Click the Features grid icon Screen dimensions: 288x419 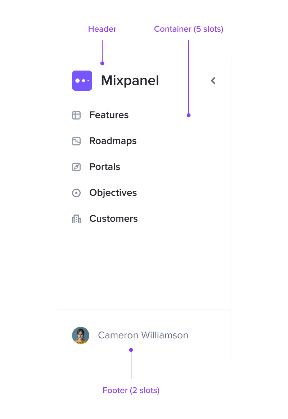pyautogui.click(x=76, y=115)
